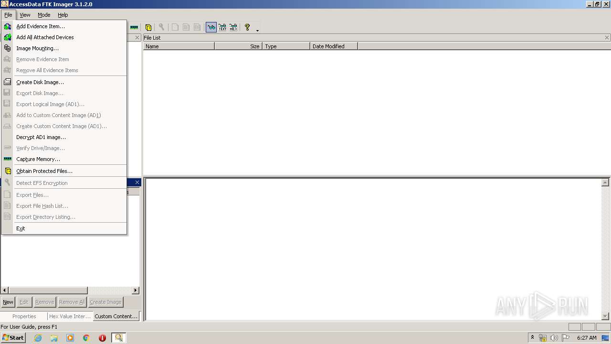
Task: Click the Add Evidence Item menu icon
Action: (7, 26)
